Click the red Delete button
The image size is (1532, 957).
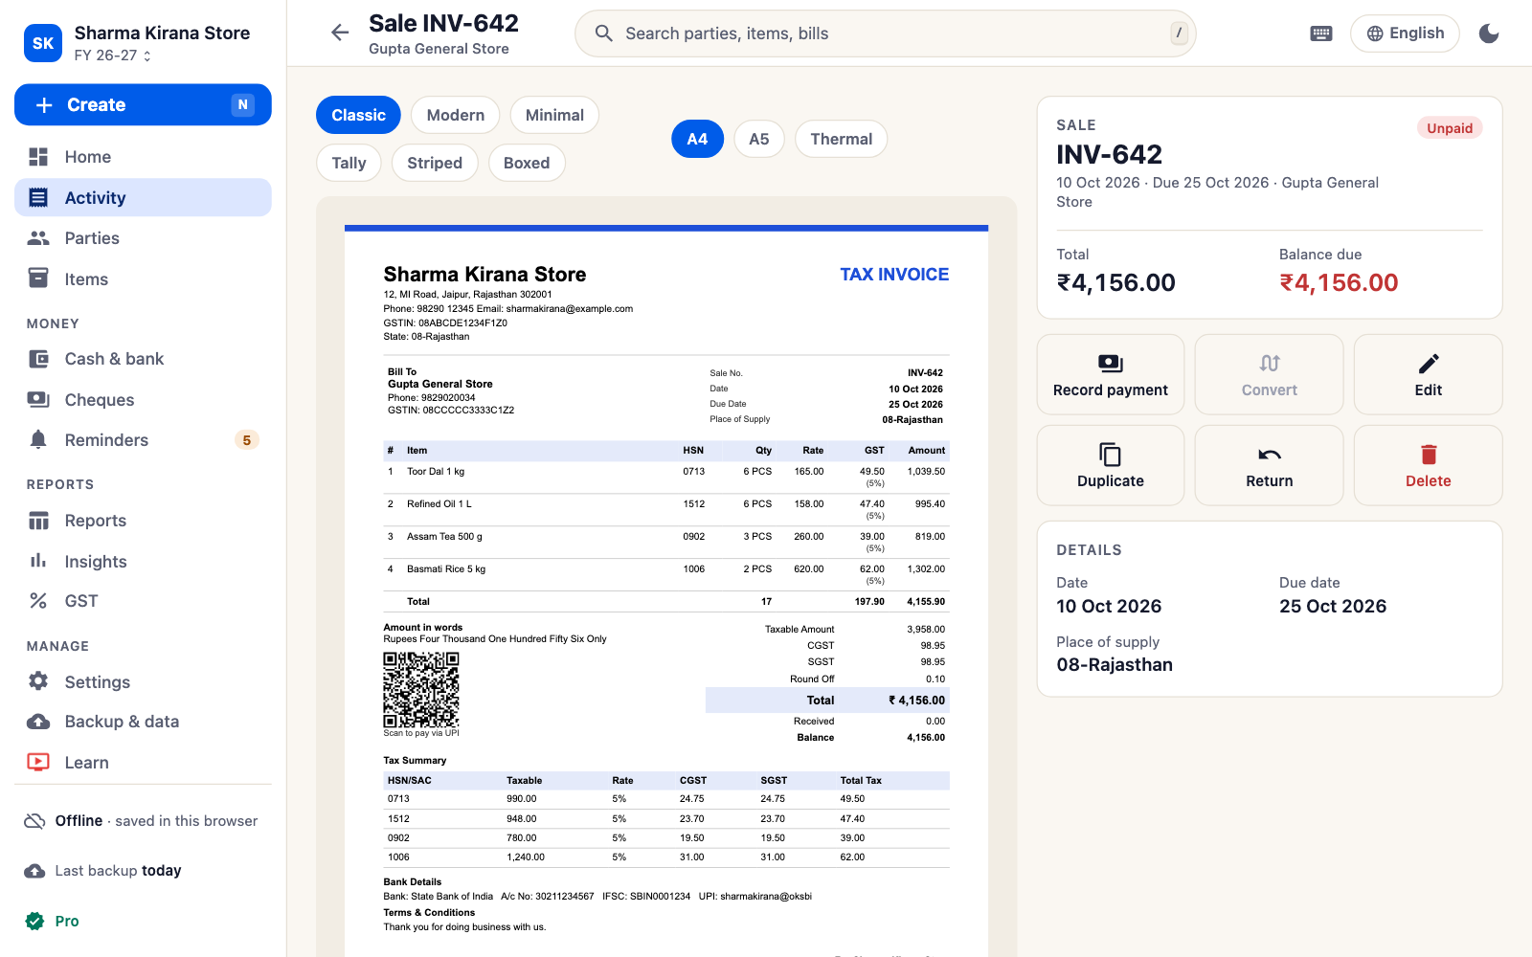click(1428, 465)
